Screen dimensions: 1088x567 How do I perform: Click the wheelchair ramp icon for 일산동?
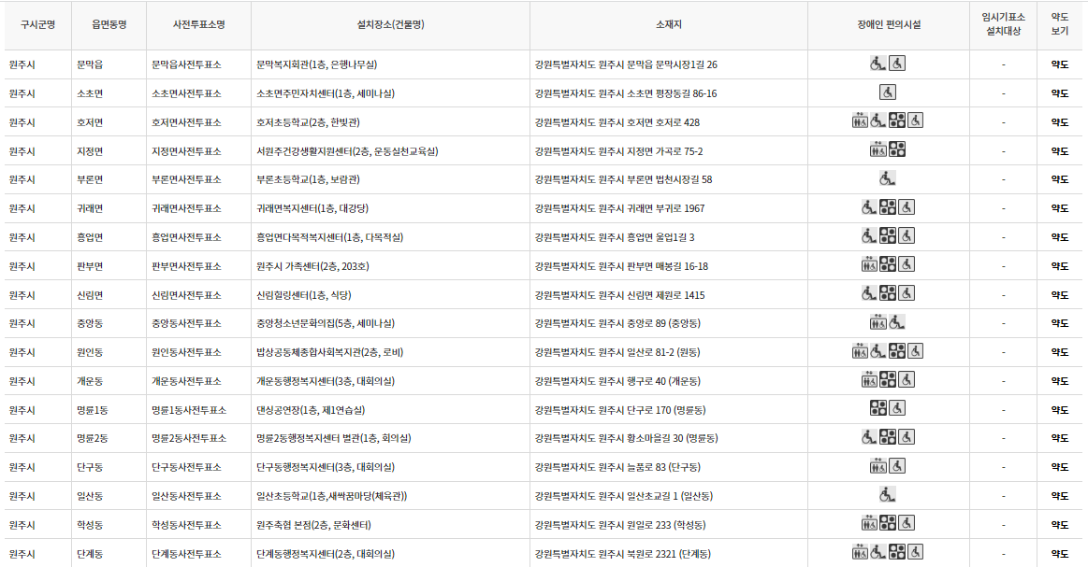tap(886, 495)
